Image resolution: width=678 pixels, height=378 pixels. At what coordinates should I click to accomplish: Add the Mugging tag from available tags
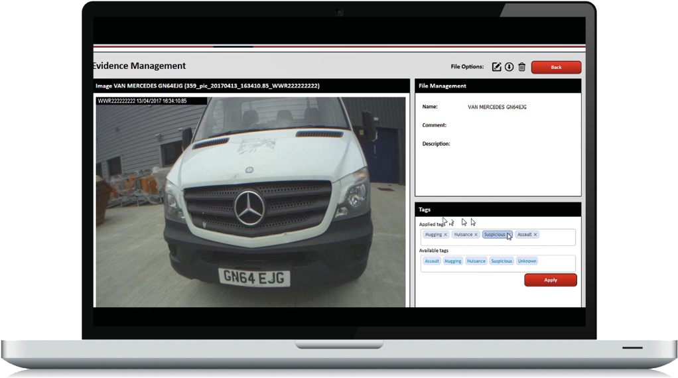452,261
